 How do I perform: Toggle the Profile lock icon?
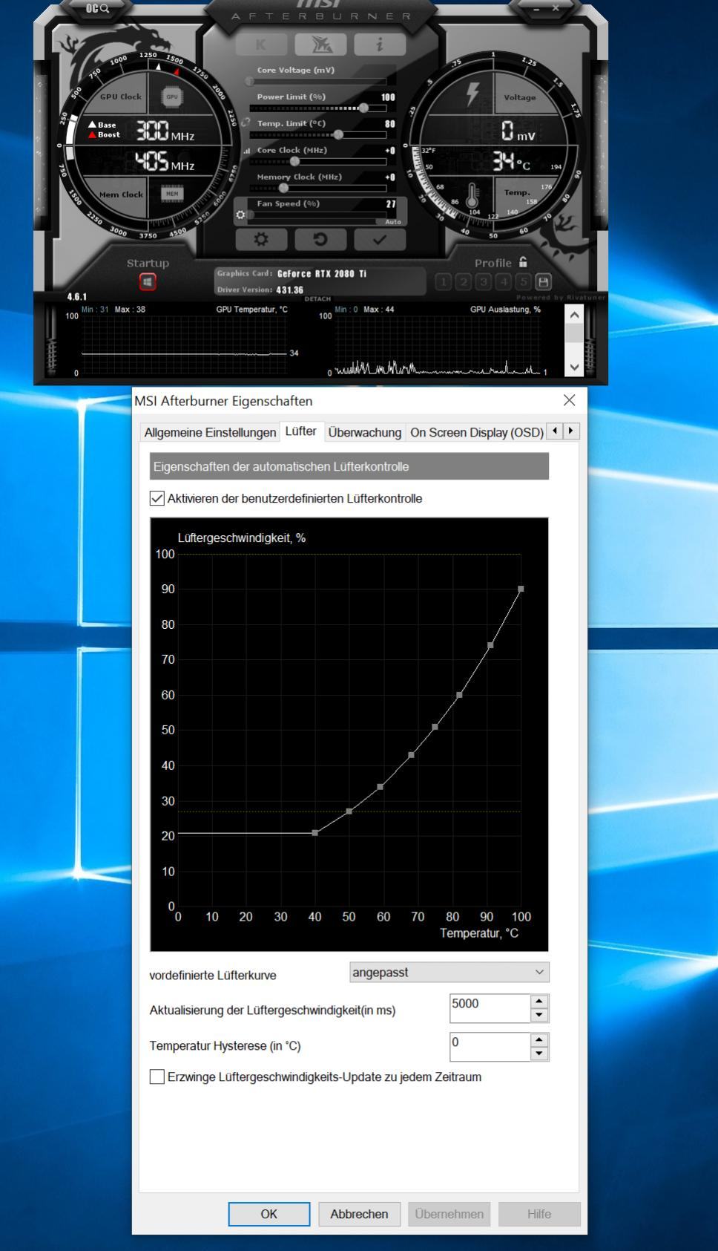(524, 262)
